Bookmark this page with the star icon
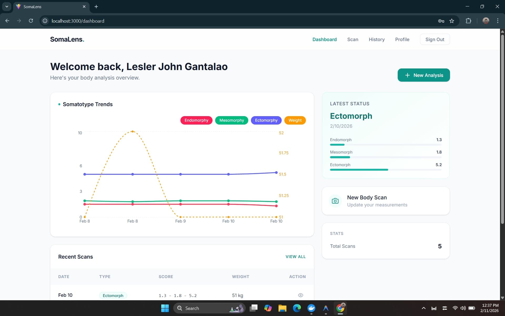Image resolution: width=505 pixels, height=316 pixels. pos(452,21)
